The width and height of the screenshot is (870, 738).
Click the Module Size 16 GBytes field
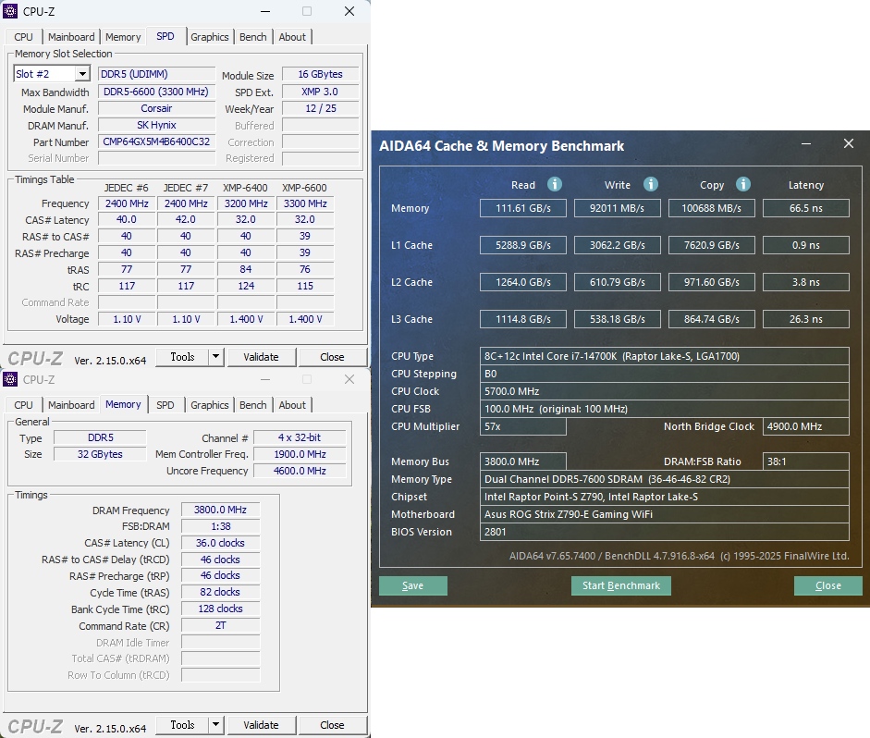pos(321,74)
